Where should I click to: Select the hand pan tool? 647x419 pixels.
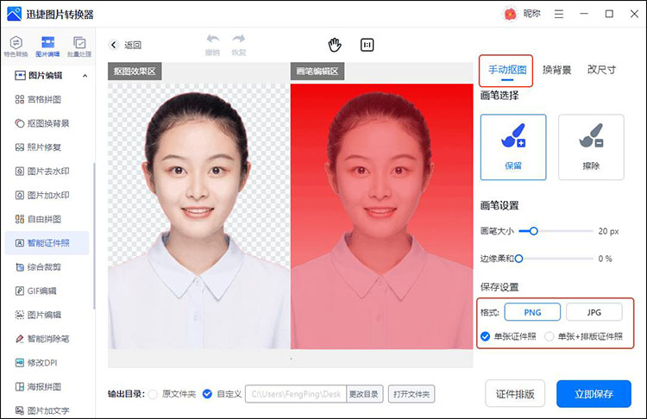335,45
